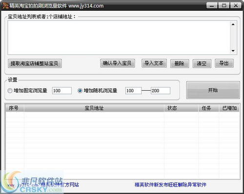Click the 已增加 column header
The width and height of the screenshot is (244, 194).
pos(229,108)
